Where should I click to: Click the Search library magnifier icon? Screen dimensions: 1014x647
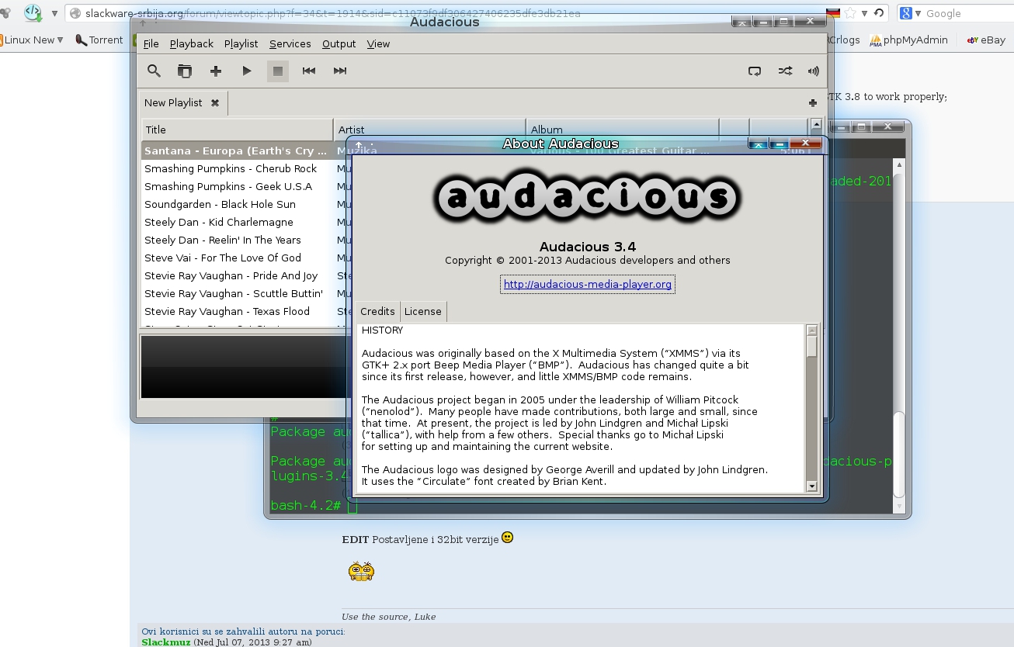[x=154, y=71]
